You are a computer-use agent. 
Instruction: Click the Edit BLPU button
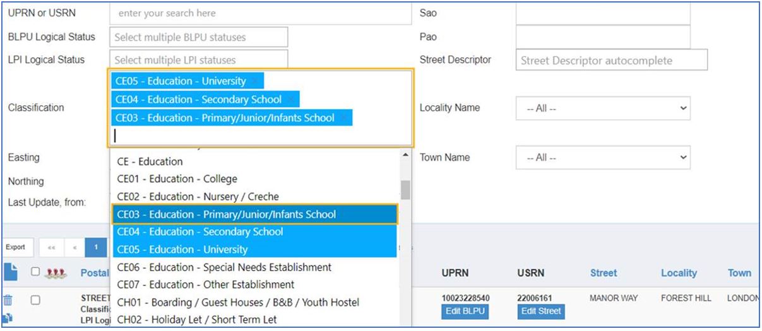[467, 311]
